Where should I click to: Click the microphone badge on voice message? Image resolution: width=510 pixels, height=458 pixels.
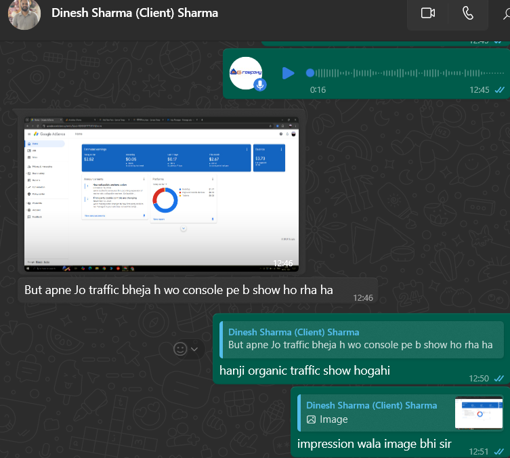tap(259, 85)
